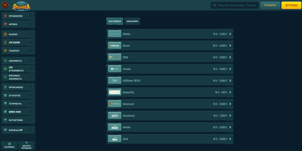Select the ΚΑΤΑΘΕΣΗ tab

tap(115, 21)
